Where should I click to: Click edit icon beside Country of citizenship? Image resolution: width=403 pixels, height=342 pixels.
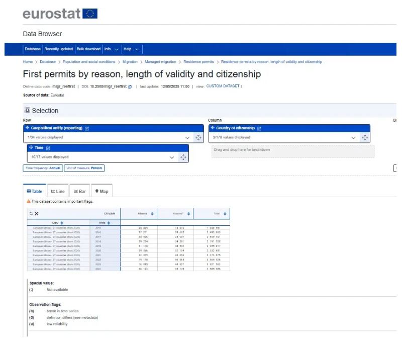(x=259, y=128)
